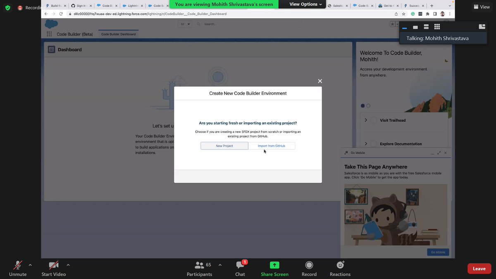Image resolution: width=496 pixels, height=279 pixels.
Task: Open the Chrome three-dot menu
Action: coord(450,14)
